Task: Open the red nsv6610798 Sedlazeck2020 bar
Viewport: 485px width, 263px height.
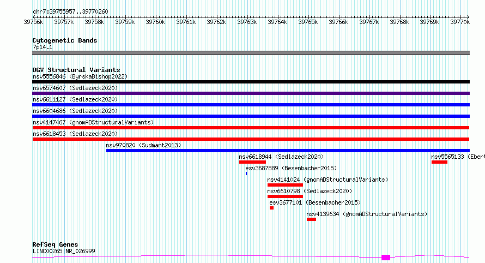Action: click(x=285, y=196)
